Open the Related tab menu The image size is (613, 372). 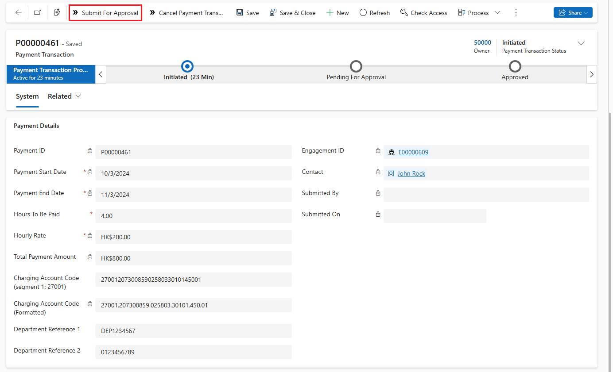pyautogui.click(x=64, y=96)
